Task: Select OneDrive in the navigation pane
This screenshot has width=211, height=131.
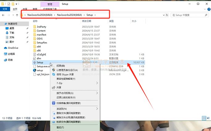Action: 13,48
